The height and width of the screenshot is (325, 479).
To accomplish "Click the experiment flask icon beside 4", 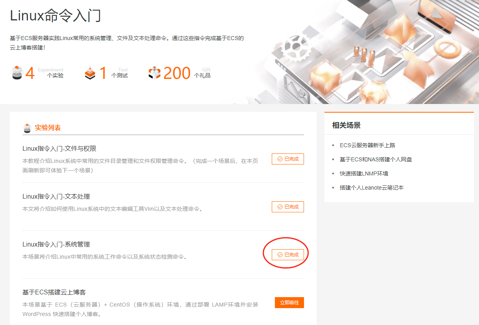I will [x=17, y=73].
